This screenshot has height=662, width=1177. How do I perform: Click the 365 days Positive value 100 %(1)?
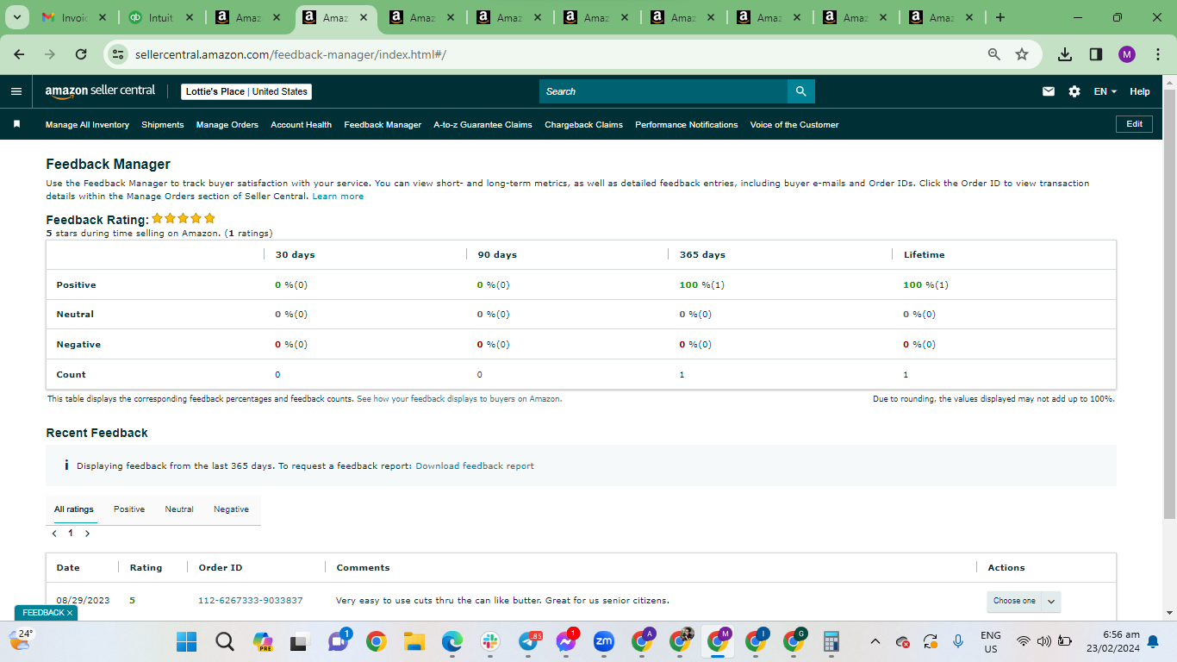pyautogui.click(x=701, y=285)
